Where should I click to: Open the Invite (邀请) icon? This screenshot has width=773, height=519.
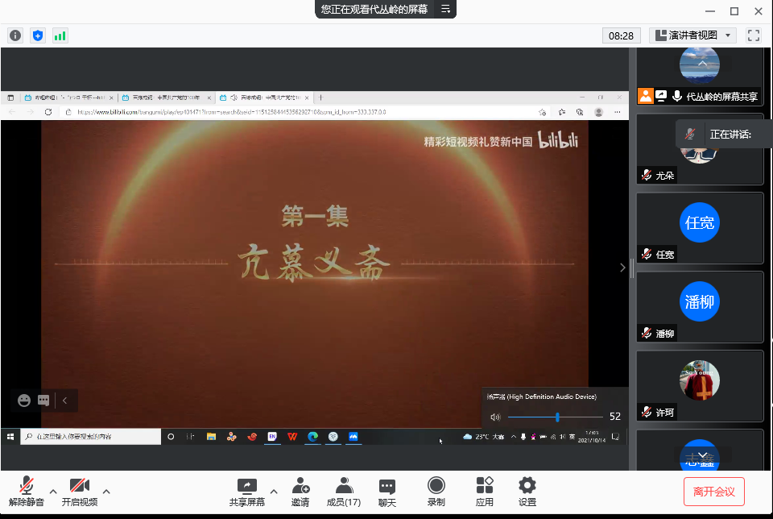click(300, 492)
